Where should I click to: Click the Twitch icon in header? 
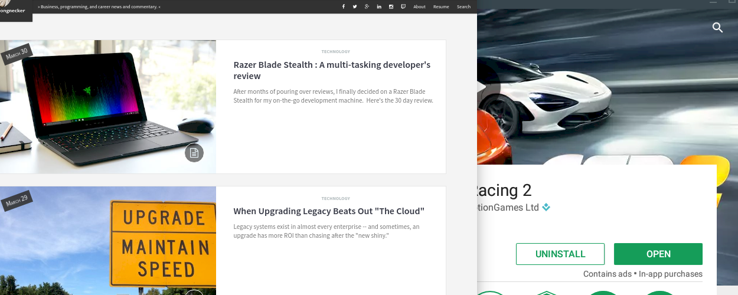point(403,6)
